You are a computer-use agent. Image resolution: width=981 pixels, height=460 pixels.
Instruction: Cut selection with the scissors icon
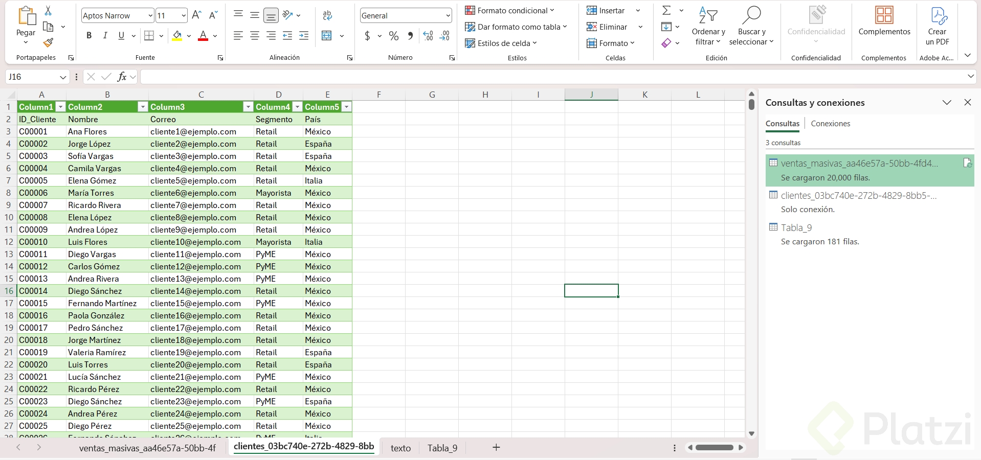(x=48, y=10)
